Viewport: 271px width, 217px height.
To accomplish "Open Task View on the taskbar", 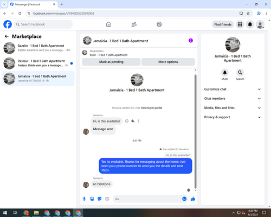I will (x=15, y=213).
